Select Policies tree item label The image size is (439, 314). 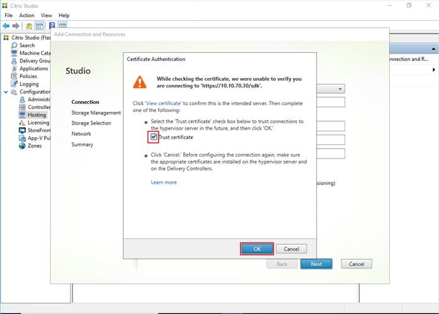[x=28, y=76]
